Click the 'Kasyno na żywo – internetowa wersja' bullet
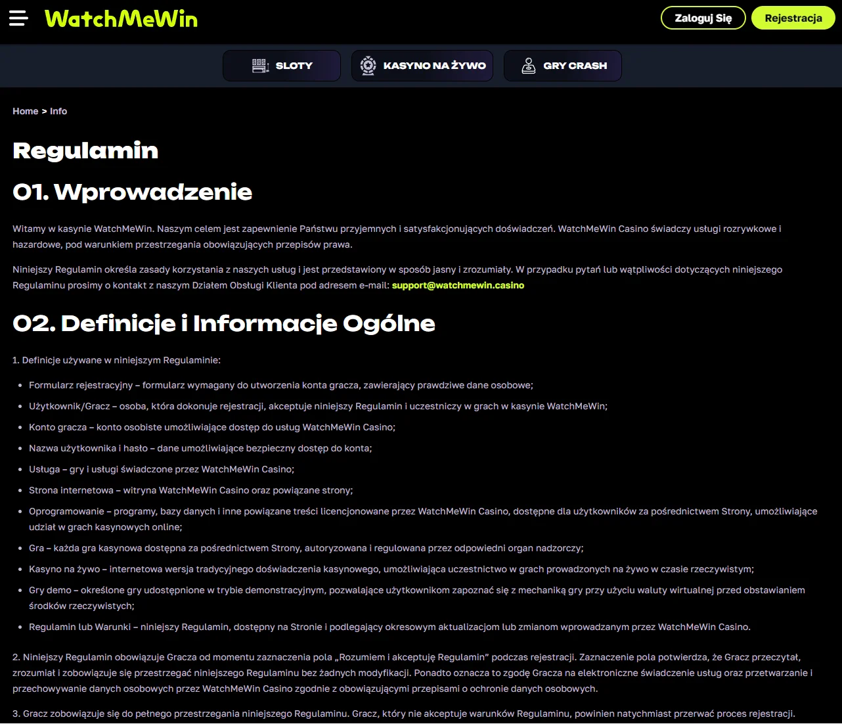Viewport: 842px width, 724px height. click(x=391, y=569)
